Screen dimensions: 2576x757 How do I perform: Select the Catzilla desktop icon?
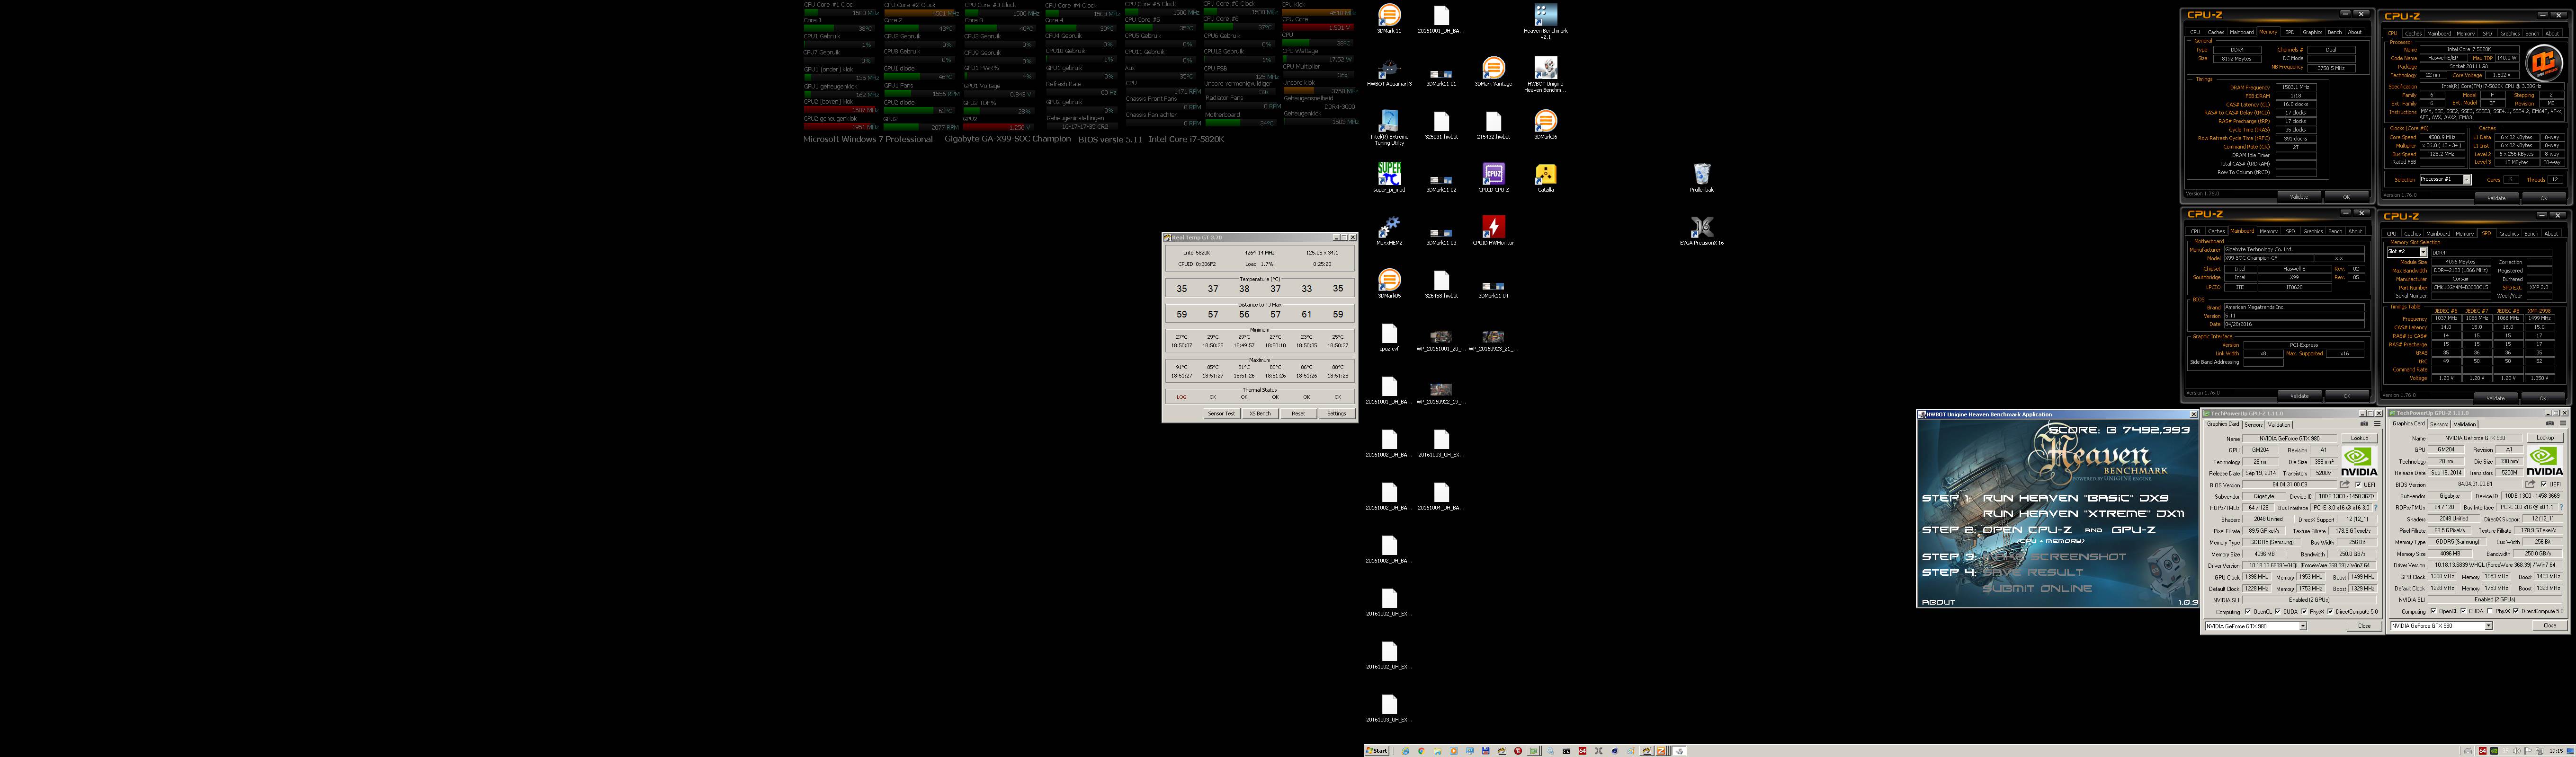[x=1545, y=178]
